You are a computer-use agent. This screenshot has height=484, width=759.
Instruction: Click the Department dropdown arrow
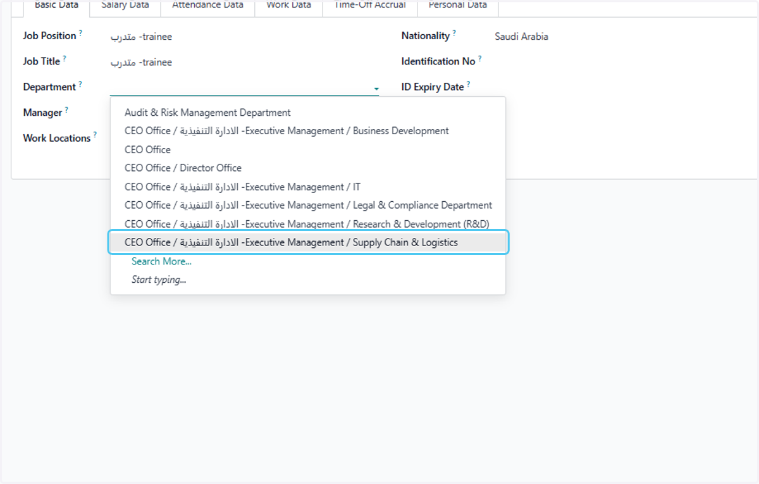pyautogui.click(x=376, y=89)
